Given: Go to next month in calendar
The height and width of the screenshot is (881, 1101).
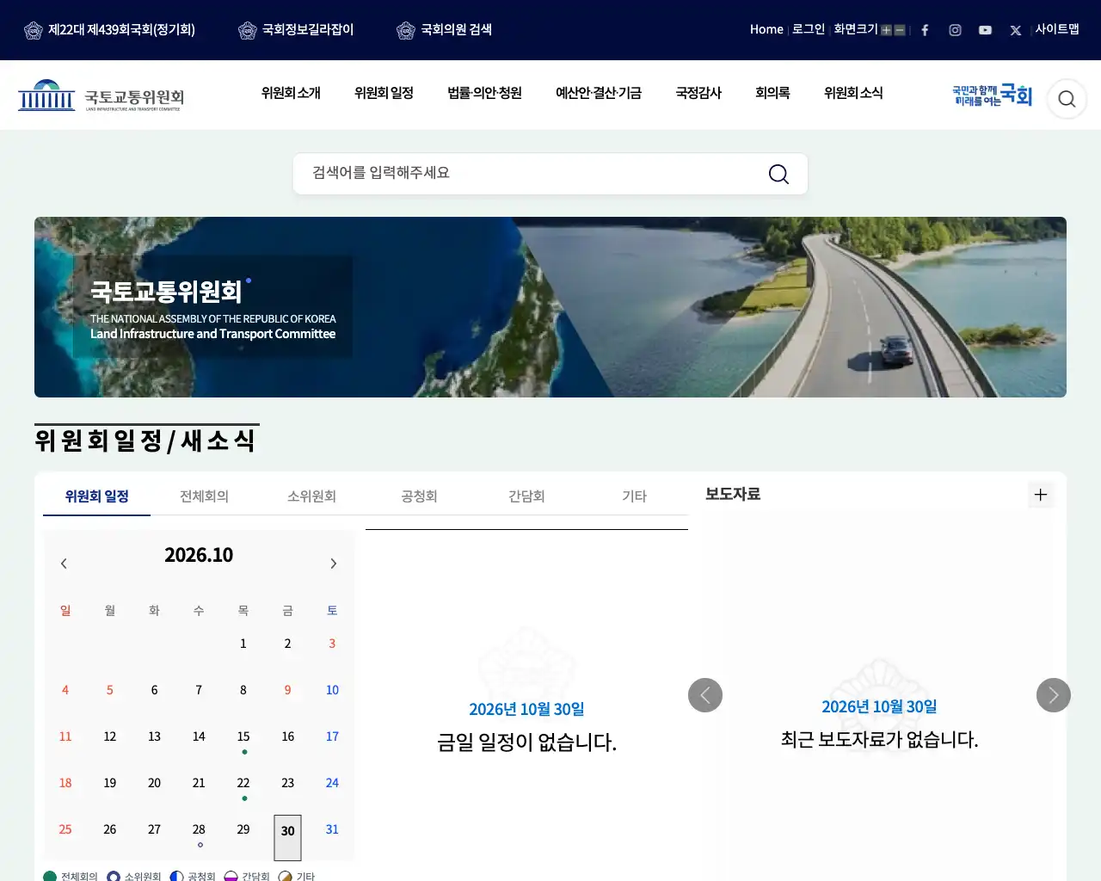Looking at the screenshot, I should (334, 564).
